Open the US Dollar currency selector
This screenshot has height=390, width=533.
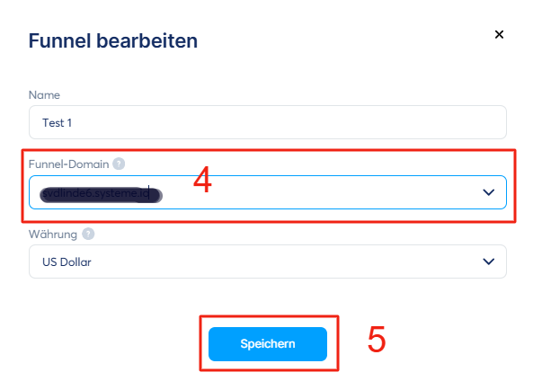[268, 261]
